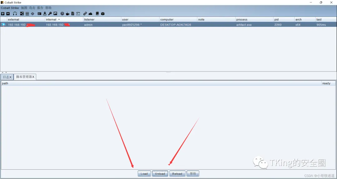Open the 帮助 menu

point(48,8)
